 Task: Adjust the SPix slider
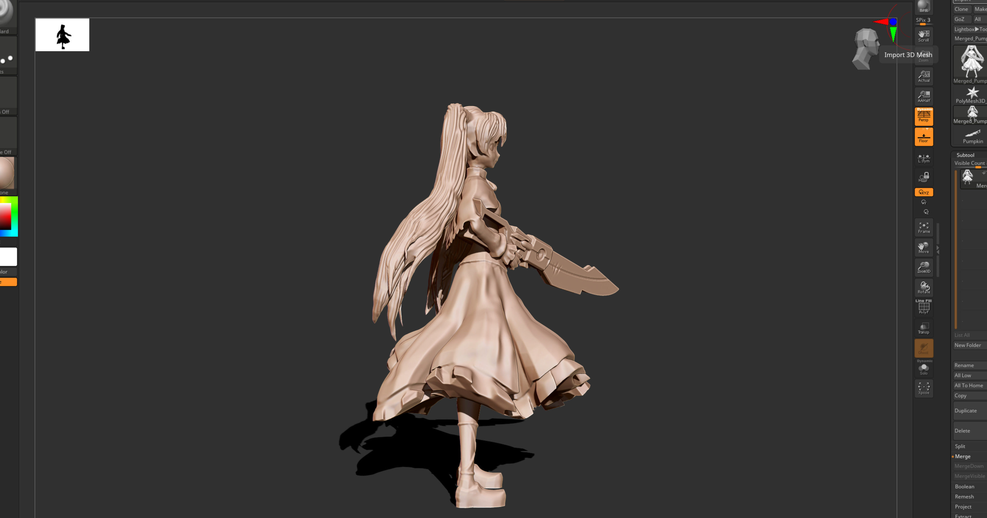(923, 21)
